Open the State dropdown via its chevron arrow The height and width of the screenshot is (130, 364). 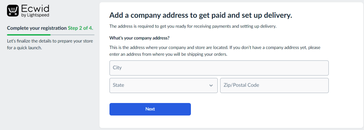coord(211,86)
